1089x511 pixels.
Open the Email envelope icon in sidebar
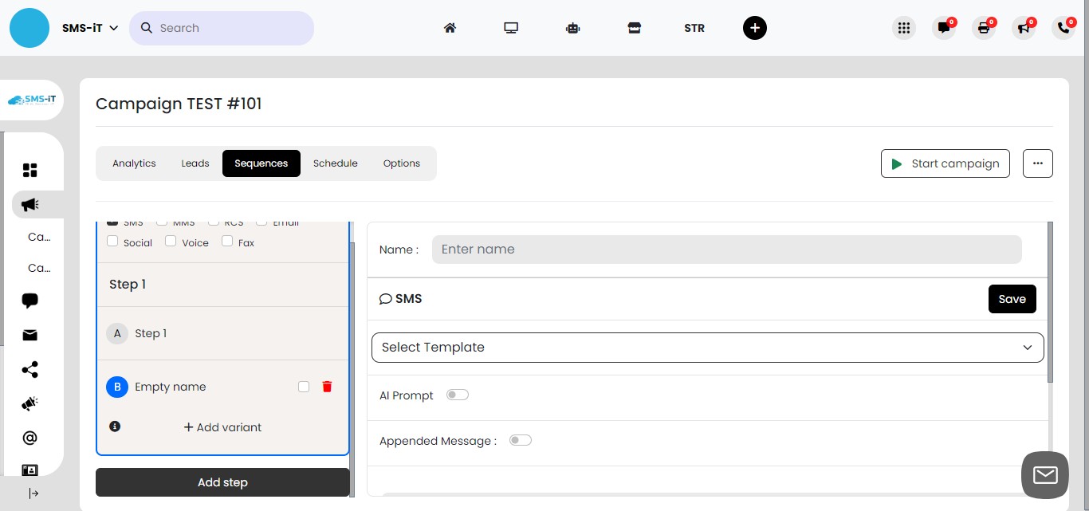(x=29, y=335)
